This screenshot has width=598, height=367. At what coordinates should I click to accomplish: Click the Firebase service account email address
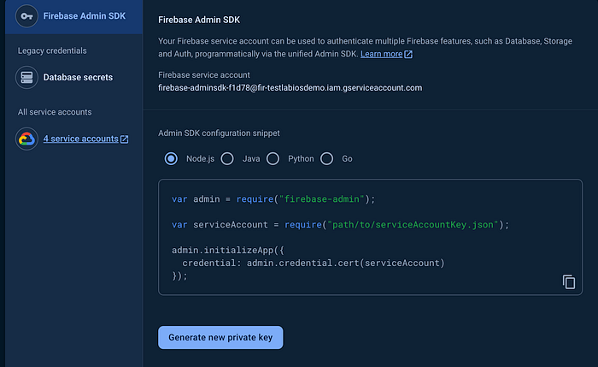click(x=290, y=87)
